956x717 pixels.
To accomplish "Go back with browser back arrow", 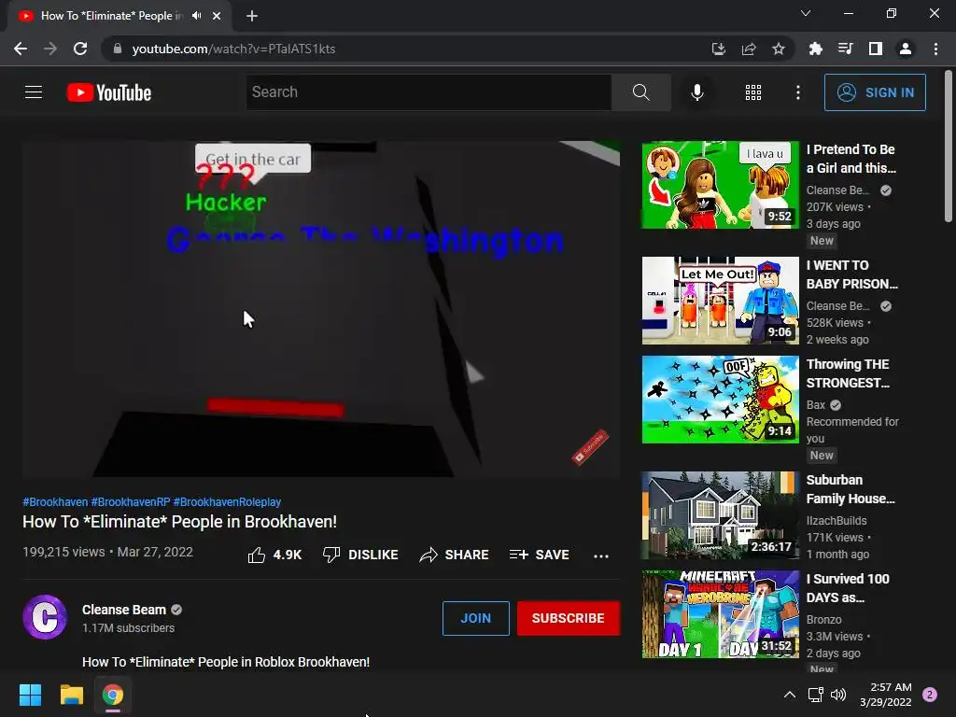I will (x=21, y=49).
